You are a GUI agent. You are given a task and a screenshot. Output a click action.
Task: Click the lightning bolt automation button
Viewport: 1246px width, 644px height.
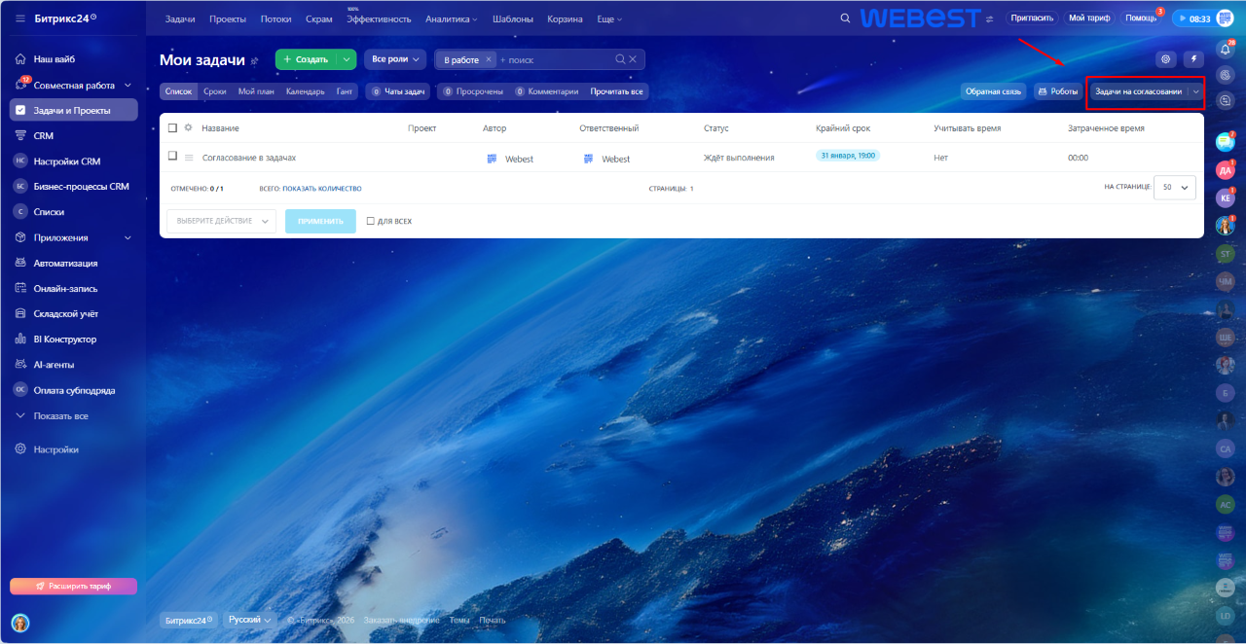(x=1193, y=59)
